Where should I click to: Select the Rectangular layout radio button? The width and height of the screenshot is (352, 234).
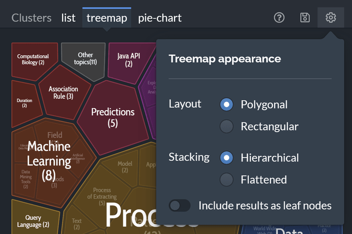(226, 126)
